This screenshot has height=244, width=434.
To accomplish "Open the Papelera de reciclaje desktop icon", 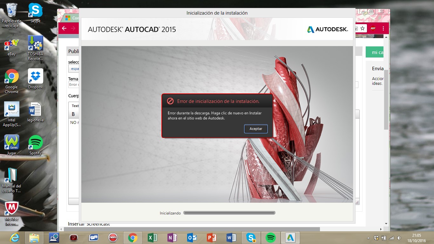I will 12,15.
